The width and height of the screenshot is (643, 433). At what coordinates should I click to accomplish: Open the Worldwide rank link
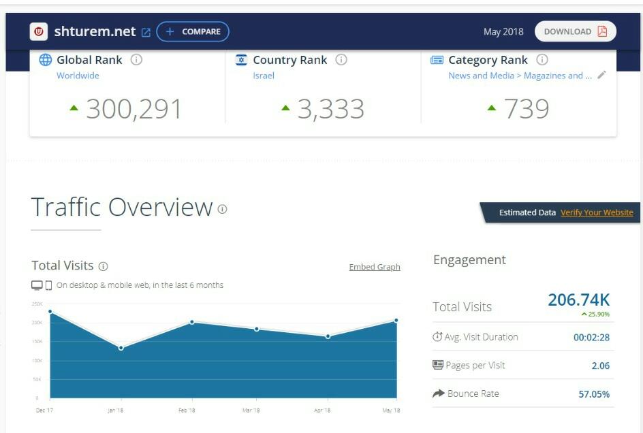click(x=78, y=76)
